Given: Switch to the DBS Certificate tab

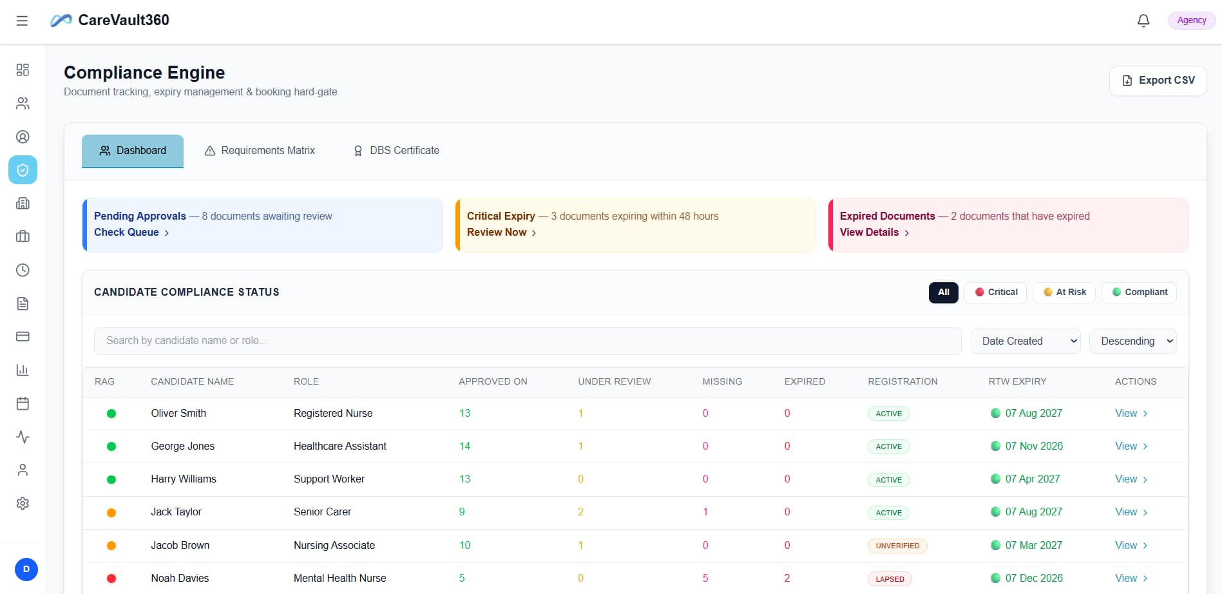Looking at the screenshot, I should coord(396,151).
